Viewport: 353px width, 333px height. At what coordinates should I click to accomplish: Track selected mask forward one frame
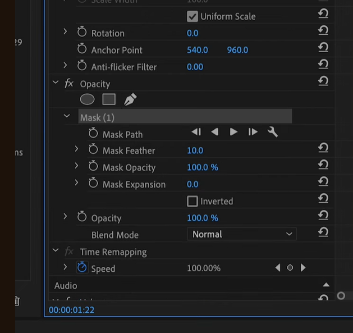coord(253,132)
